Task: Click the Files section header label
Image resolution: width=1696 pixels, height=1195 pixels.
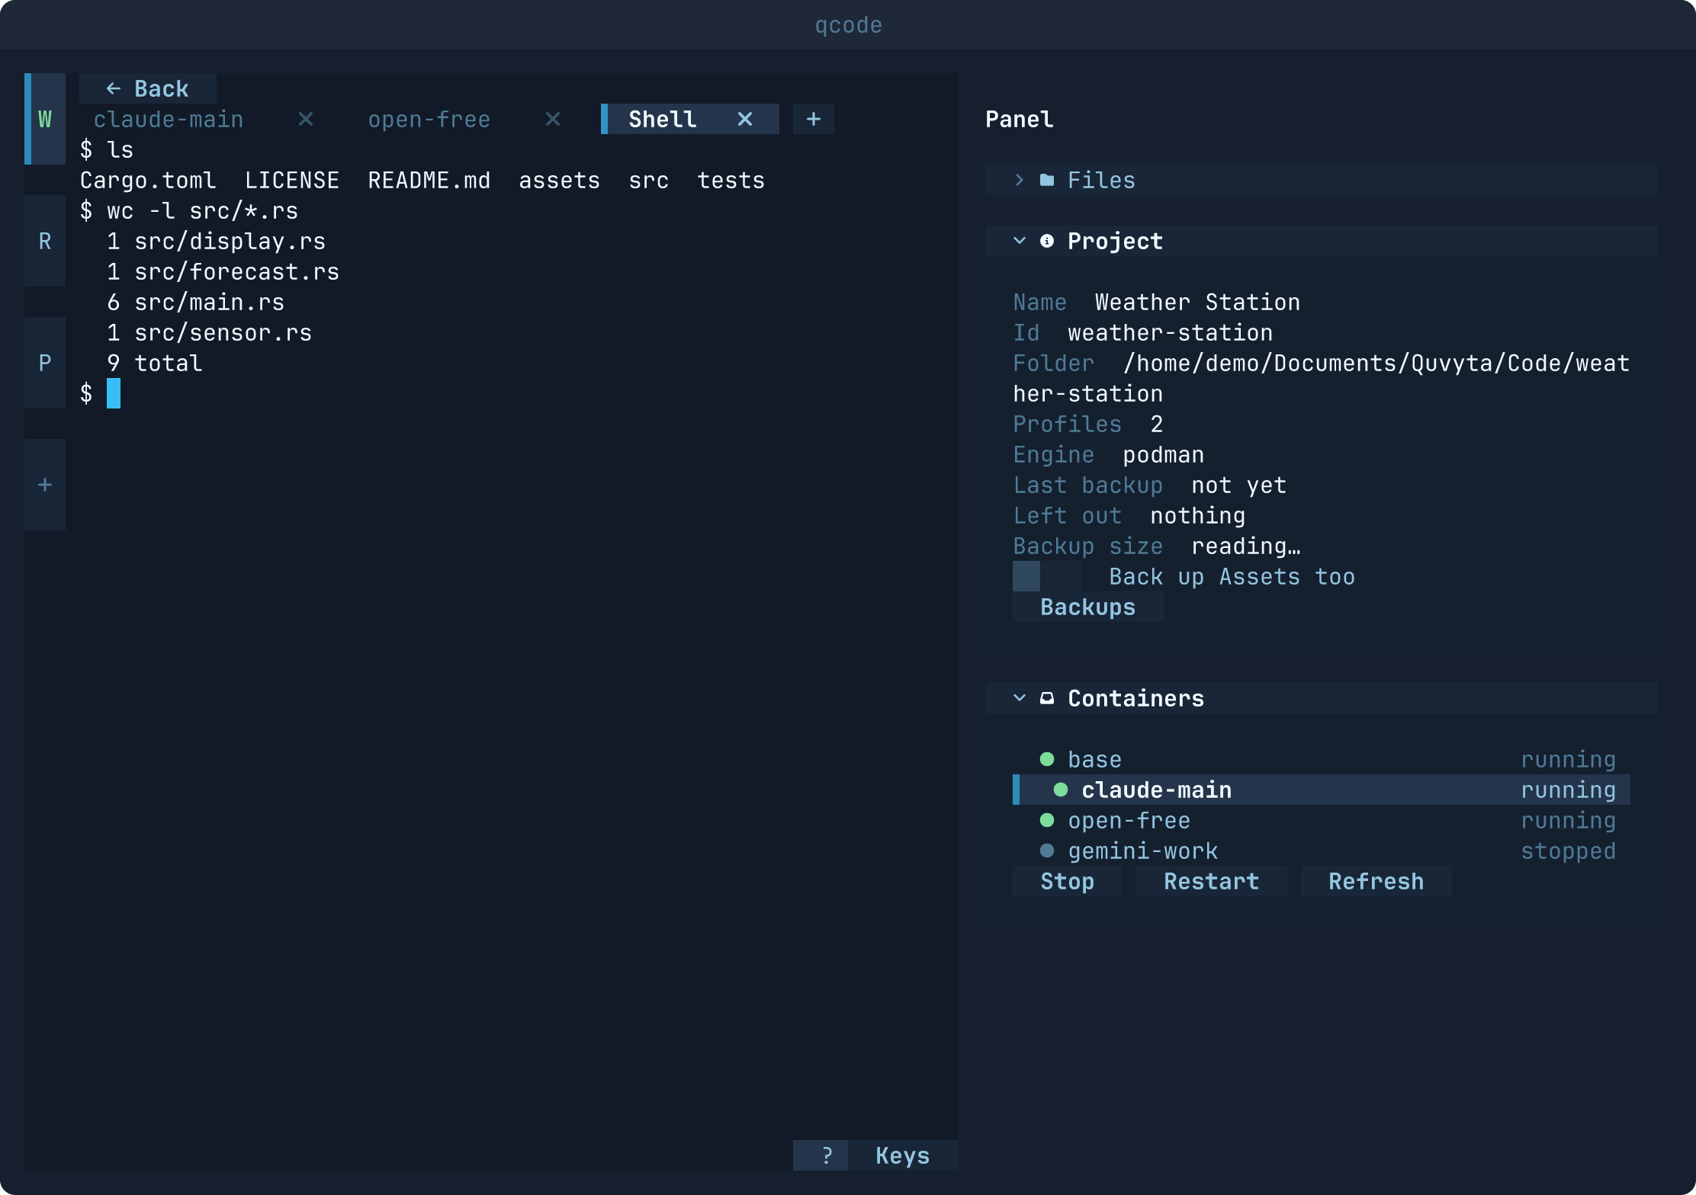Action: 1101,180
